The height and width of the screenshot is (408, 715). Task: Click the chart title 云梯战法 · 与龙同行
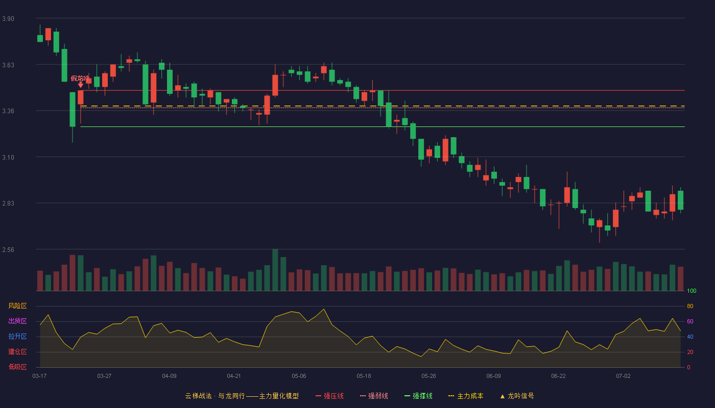point(214,396)
